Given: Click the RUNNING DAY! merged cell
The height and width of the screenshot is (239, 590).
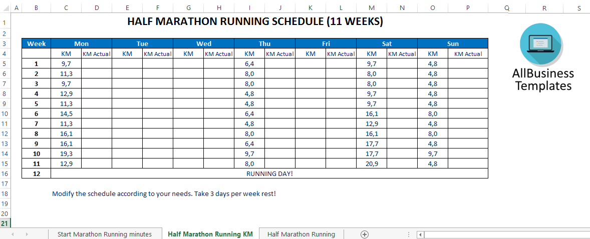Looking at the screenshot, I should [x=269, y=173].
